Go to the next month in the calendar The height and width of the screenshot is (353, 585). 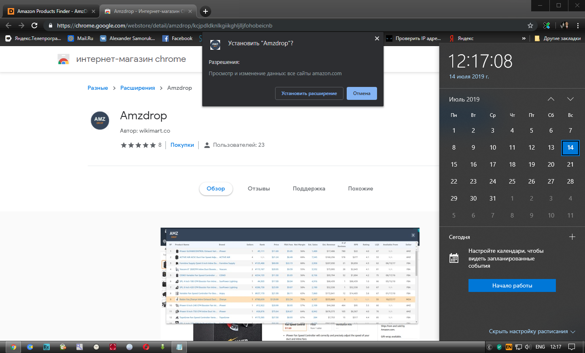click(x=570, y=99)
